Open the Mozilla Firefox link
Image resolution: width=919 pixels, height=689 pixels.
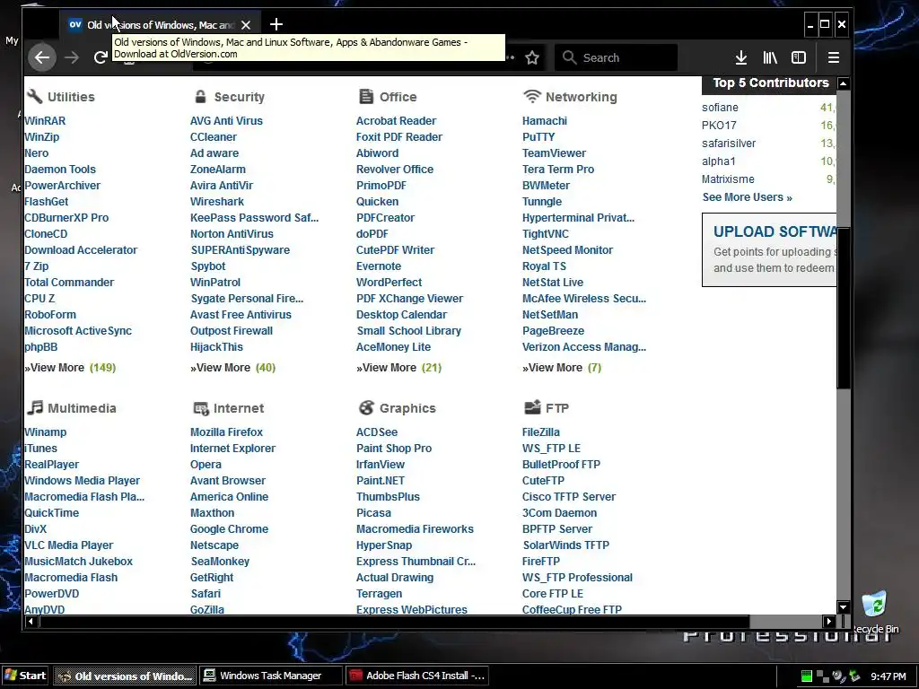(x=226, y=432)
